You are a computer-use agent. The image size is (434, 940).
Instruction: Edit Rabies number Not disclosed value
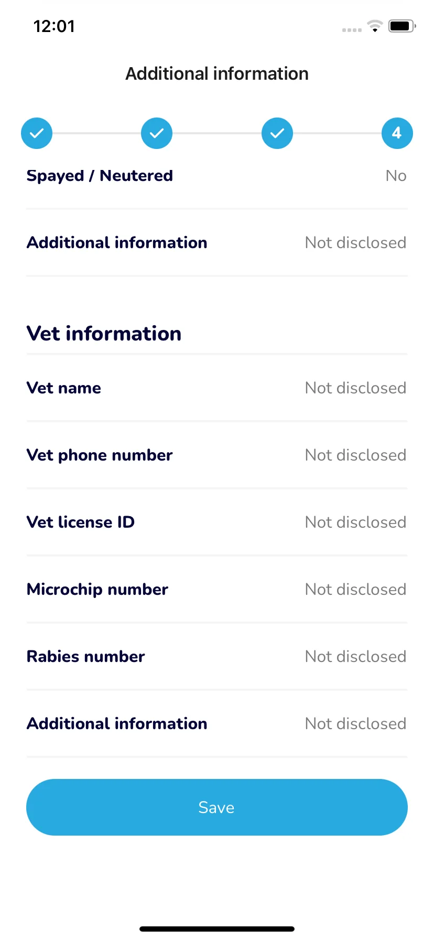point(356,657)
